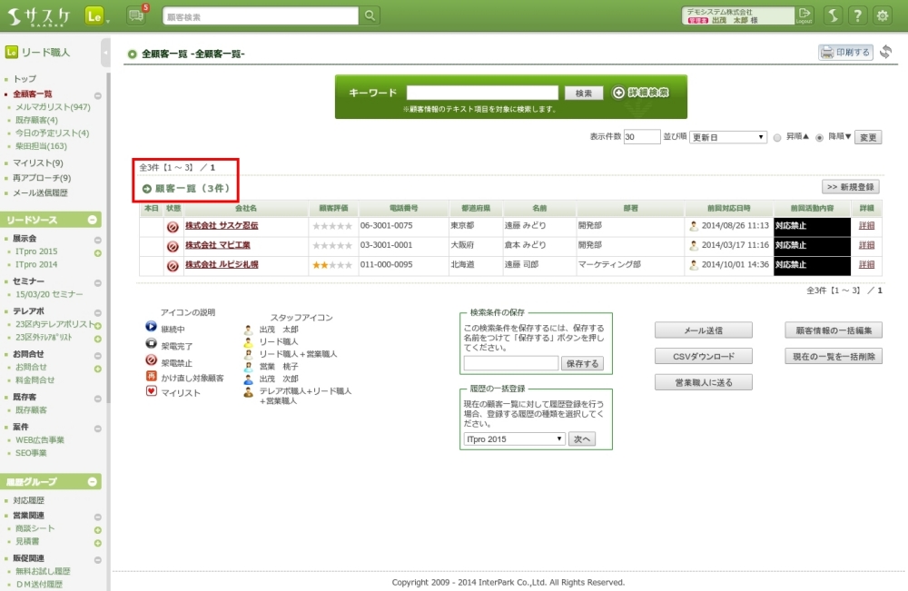Image resolution: width=908 pixels, height=591 pixels.
Task: Select the ascending sort radio button
Action: 777,138
